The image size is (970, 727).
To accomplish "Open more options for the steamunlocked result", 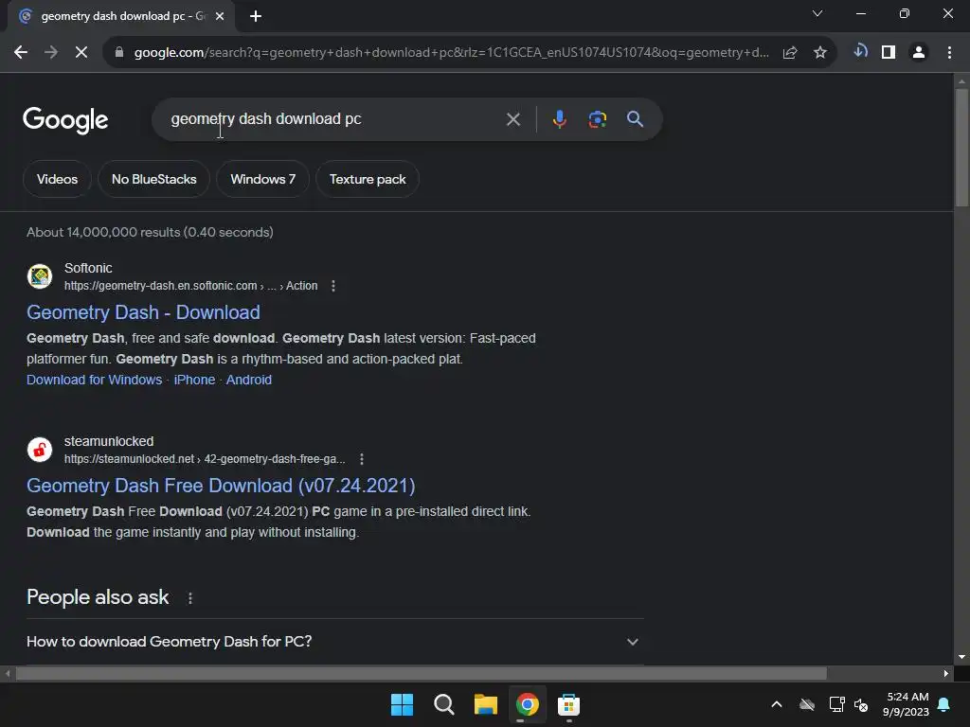I will (x=362, y=459).
